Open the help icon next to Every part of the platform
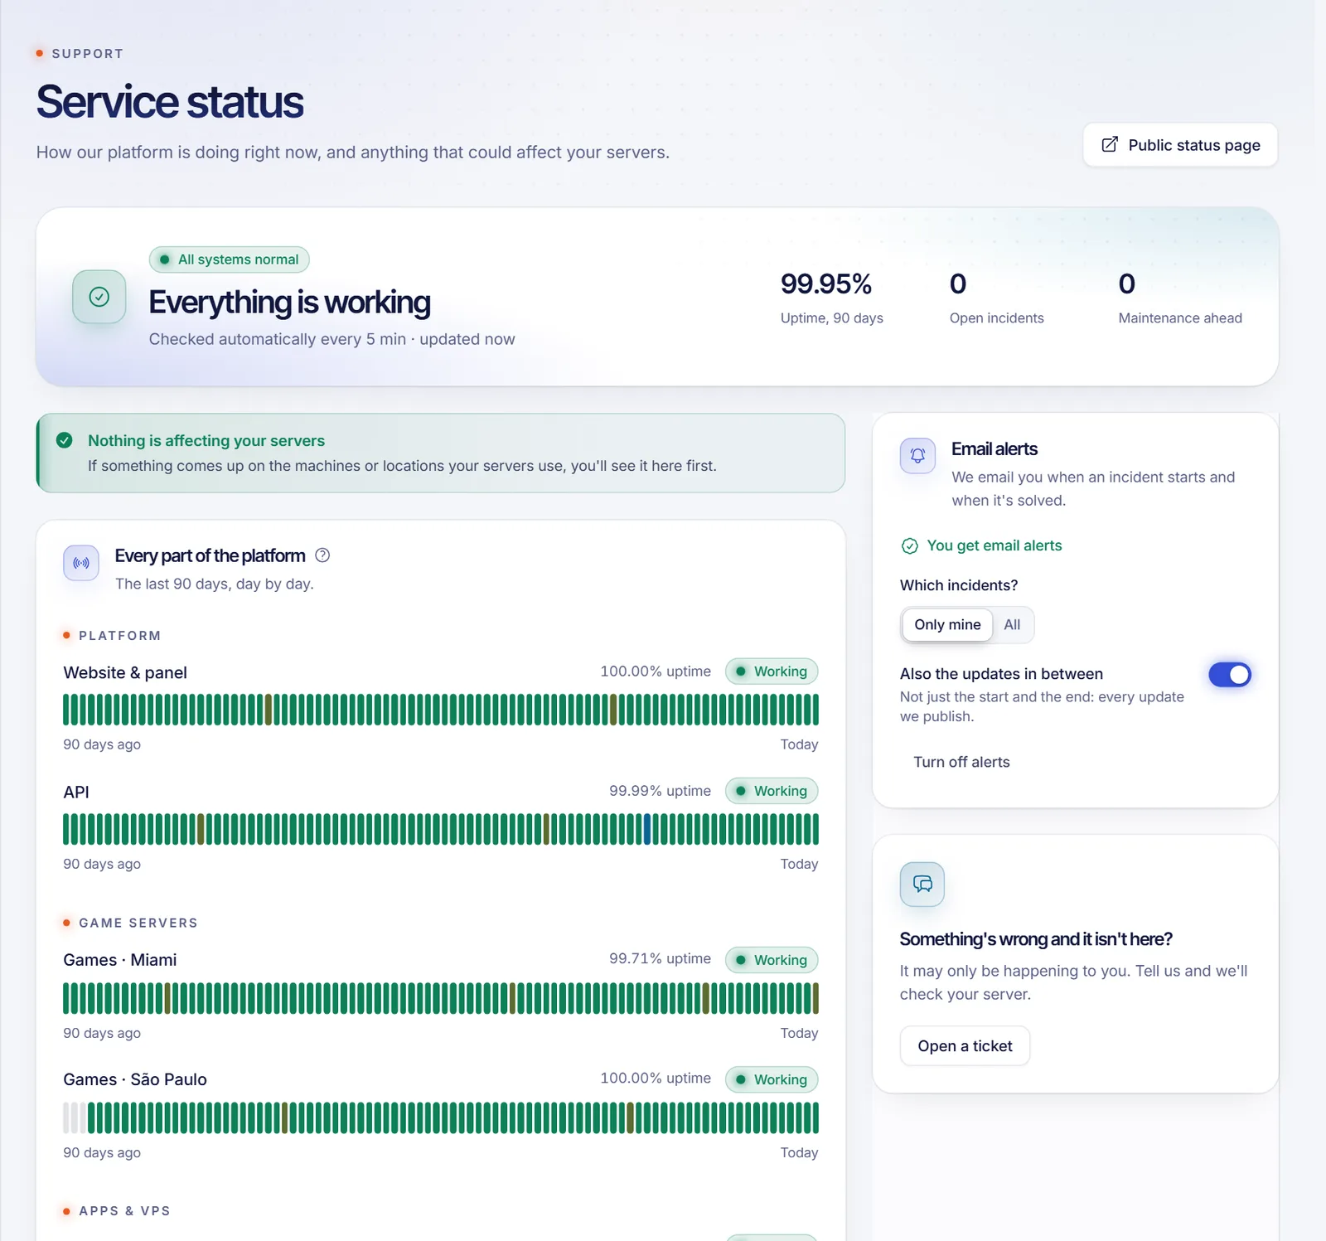1326x1241 pixels. pos(323,555)
